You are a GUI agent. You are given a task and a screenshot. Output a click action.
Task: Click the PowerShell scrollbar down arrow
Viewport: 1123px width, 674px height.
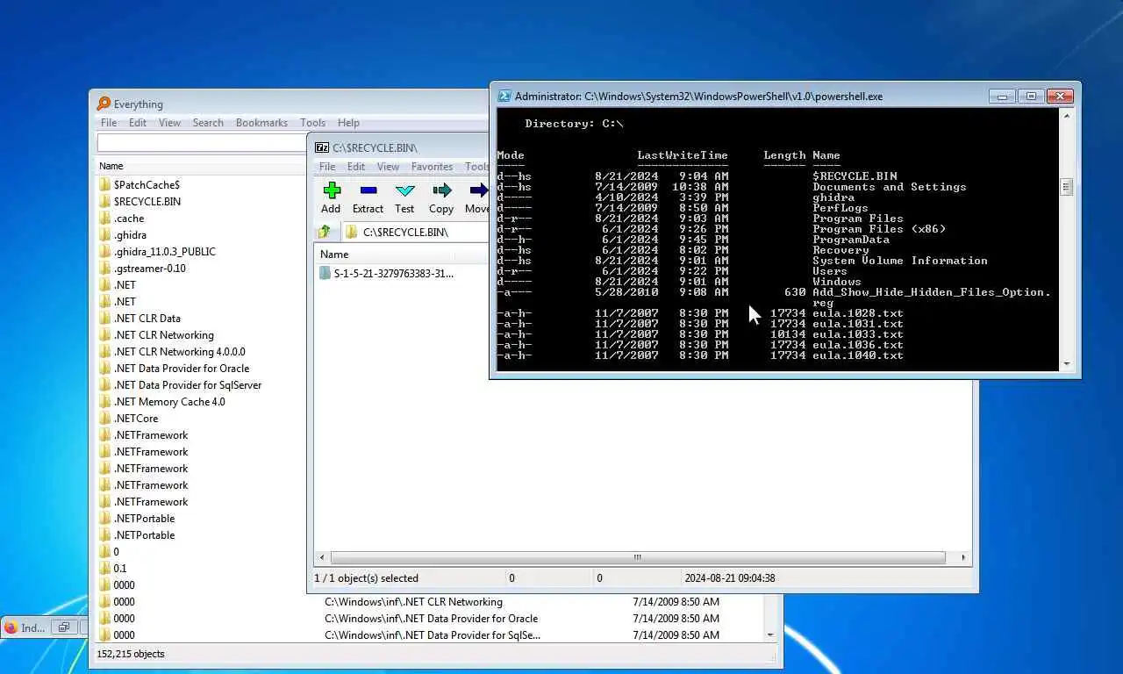coord(1067,363)
